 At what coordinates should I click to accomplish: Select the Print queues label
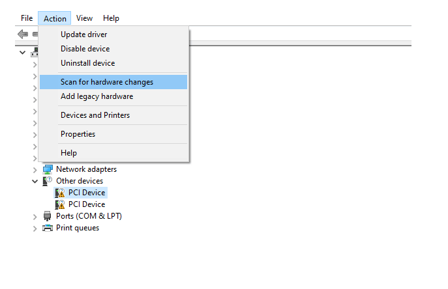pyautogui.click(x=78, y=228)
